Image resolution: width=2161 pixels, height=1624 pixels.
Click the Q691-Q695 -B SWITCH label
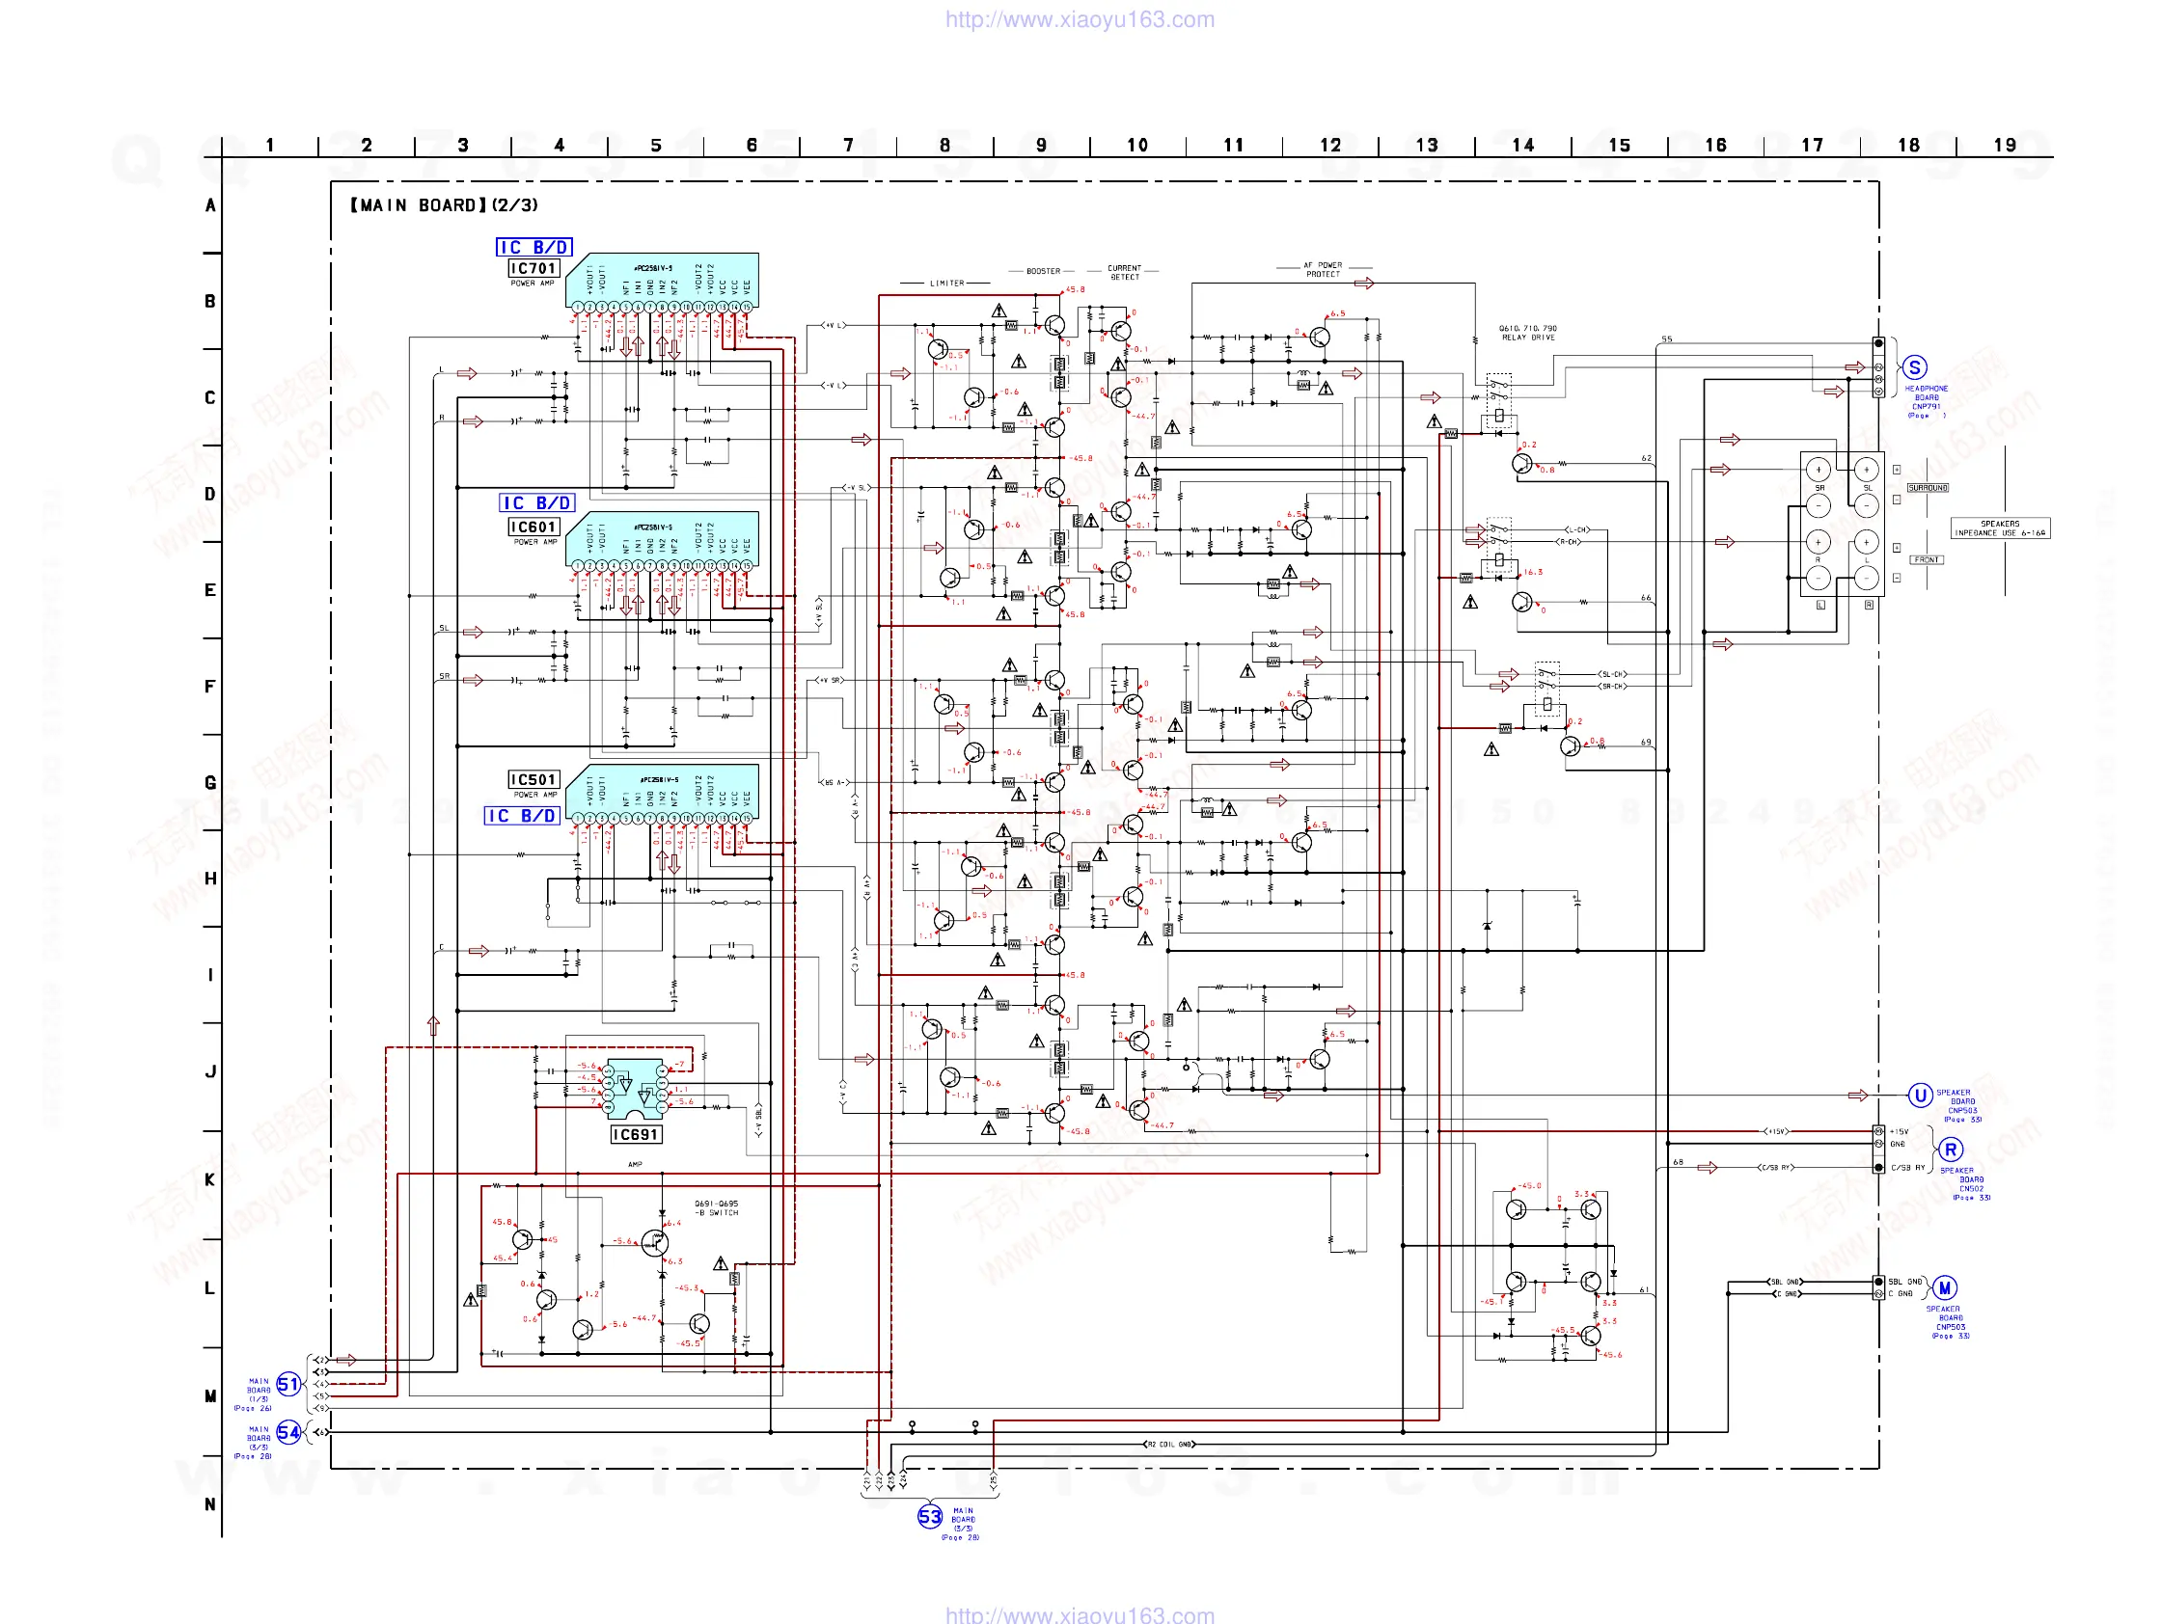click(x=716, y=1208)
